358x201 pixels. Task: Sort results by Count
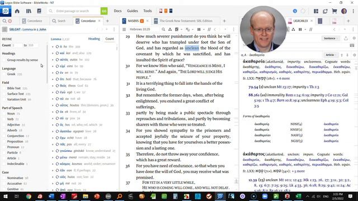pyautogui.click(x=110, y=39)
